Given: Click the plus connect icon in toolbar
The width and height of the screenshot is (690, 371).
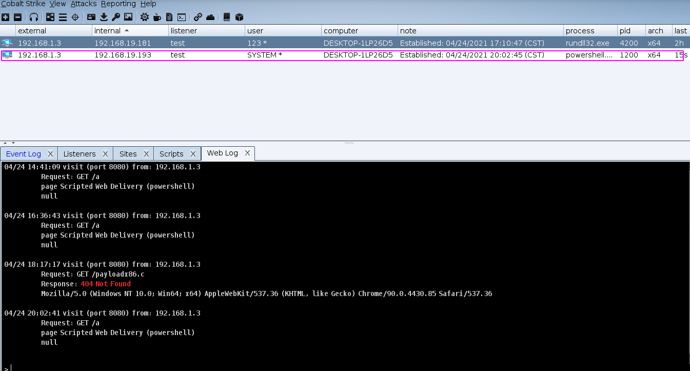Looking at the screenshot, I should 6,17.
